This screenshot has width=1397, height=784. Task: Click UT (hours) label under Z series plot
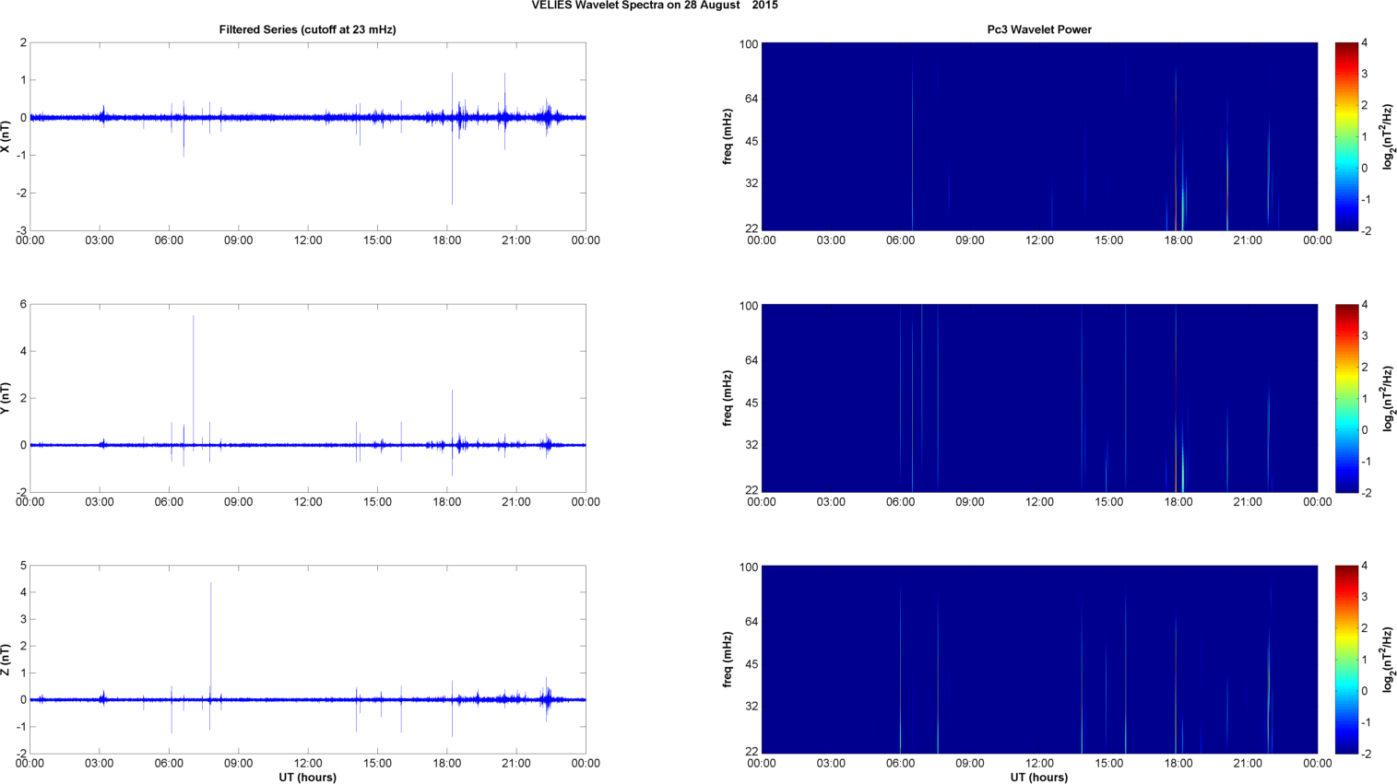[307, 778]
